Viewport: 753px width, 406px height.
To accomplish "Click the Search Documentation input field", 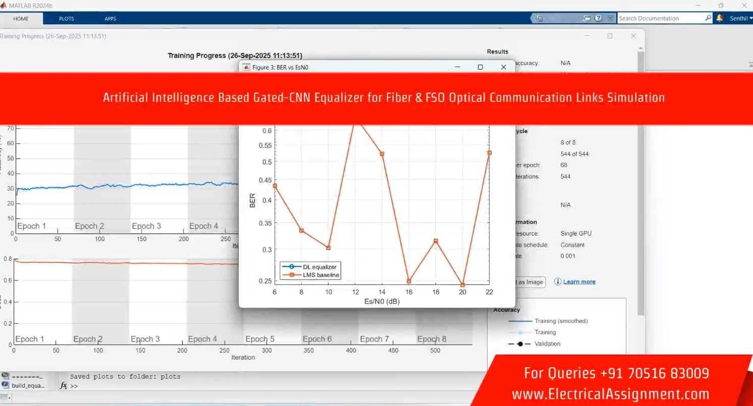I will coord(661,18).
